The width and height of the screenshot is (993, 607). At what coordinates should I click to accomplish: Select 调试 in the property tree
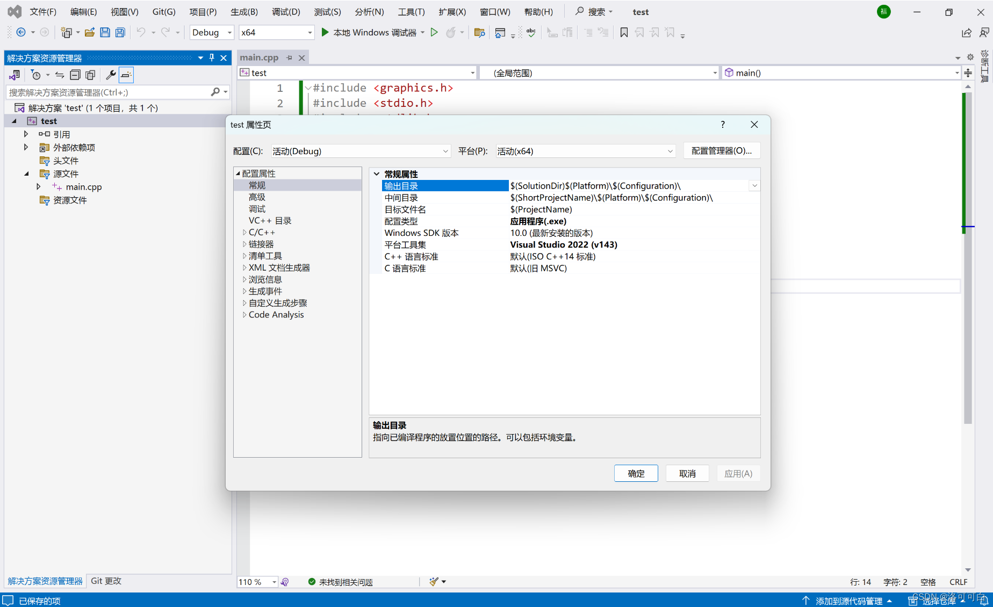[257, 208]
